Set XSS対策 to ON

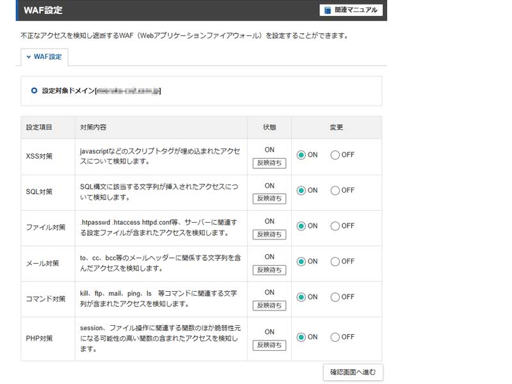301,155
